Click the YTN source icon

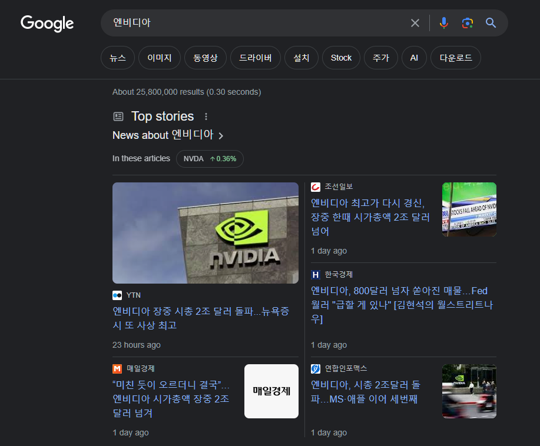pyautogui.click(x=117, y=295)
